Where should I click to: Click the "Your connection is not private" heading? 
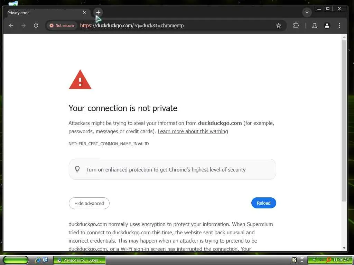click(x=123, y=108)
